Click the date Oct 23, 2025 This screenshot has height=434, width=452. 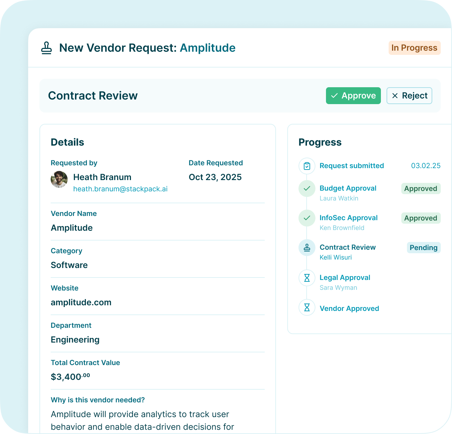(x=215, y=177)
